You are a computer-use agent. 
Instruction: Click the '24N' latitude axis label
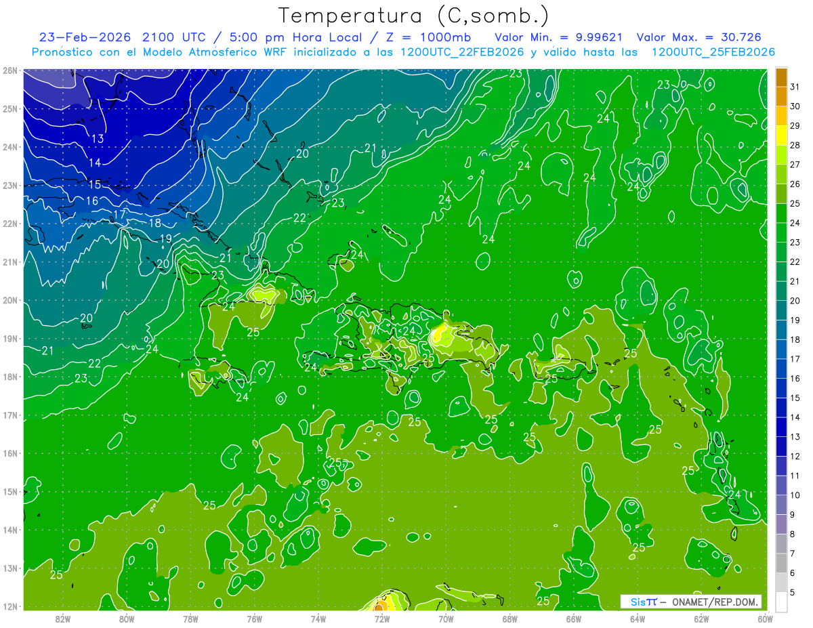tap(9, 147)
